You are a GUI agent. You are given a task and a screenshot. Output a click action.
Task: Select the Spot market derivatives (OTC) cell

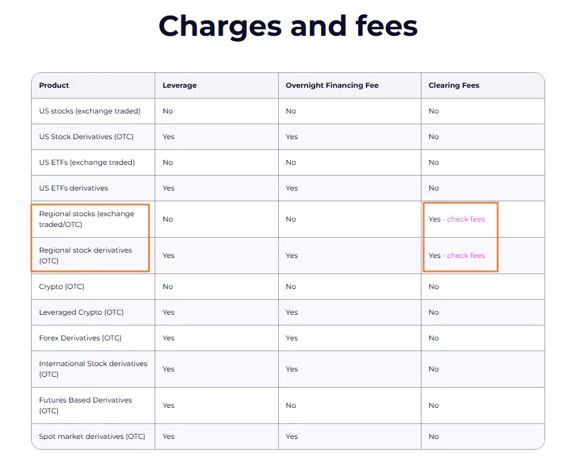[92, 437]
